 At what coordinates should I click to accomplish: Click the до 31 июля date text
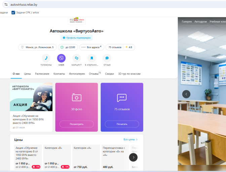19,128
